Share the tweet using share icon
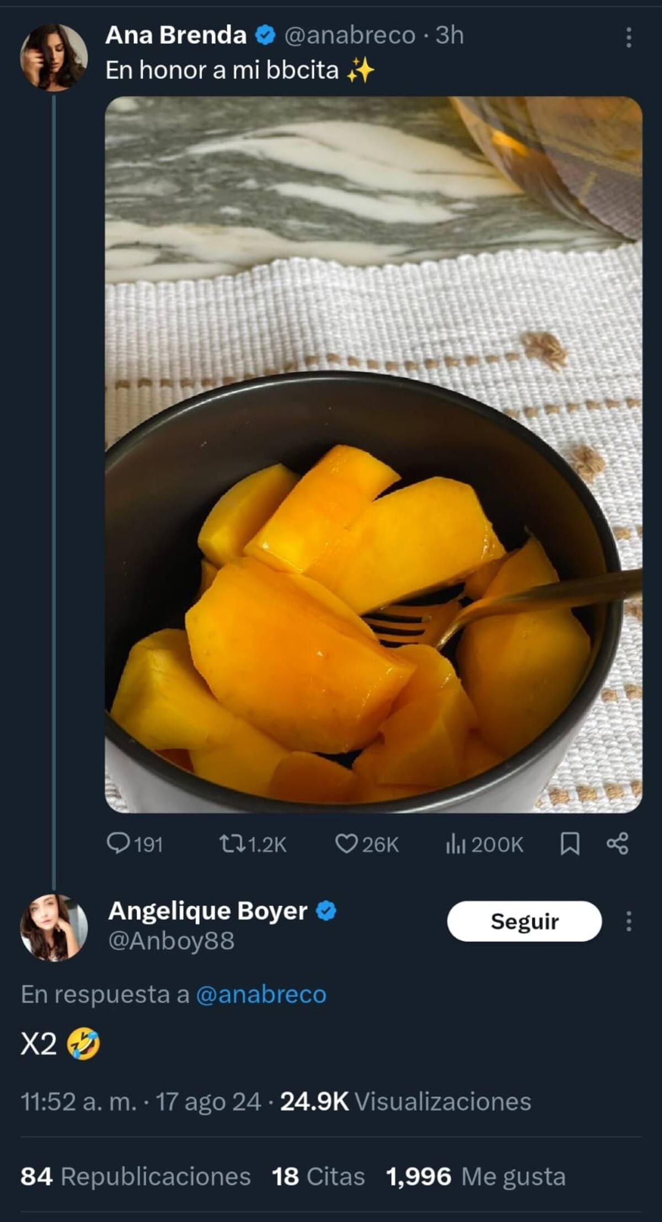Image resolution: width=662 pixels, height=1222 pixels. point(617,844)
